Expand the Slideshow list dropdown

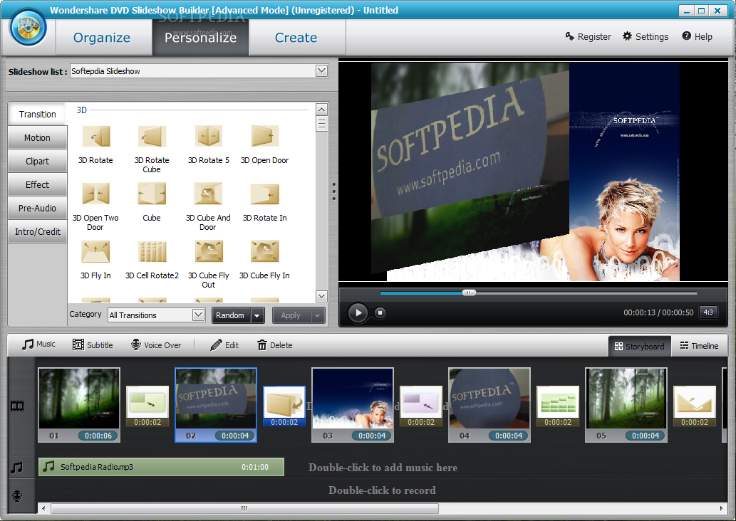321,70
